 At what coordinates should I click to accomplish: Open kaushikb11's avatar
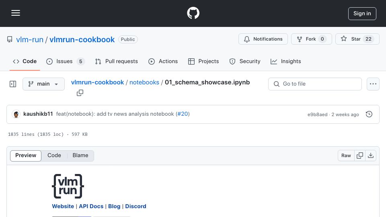[x=16, y=114]
